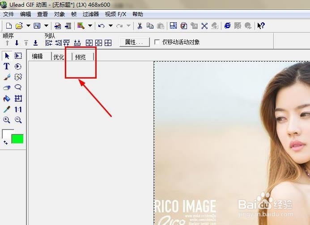
Task: Select the rectangle Selection tool
Action: click(18, 56)
